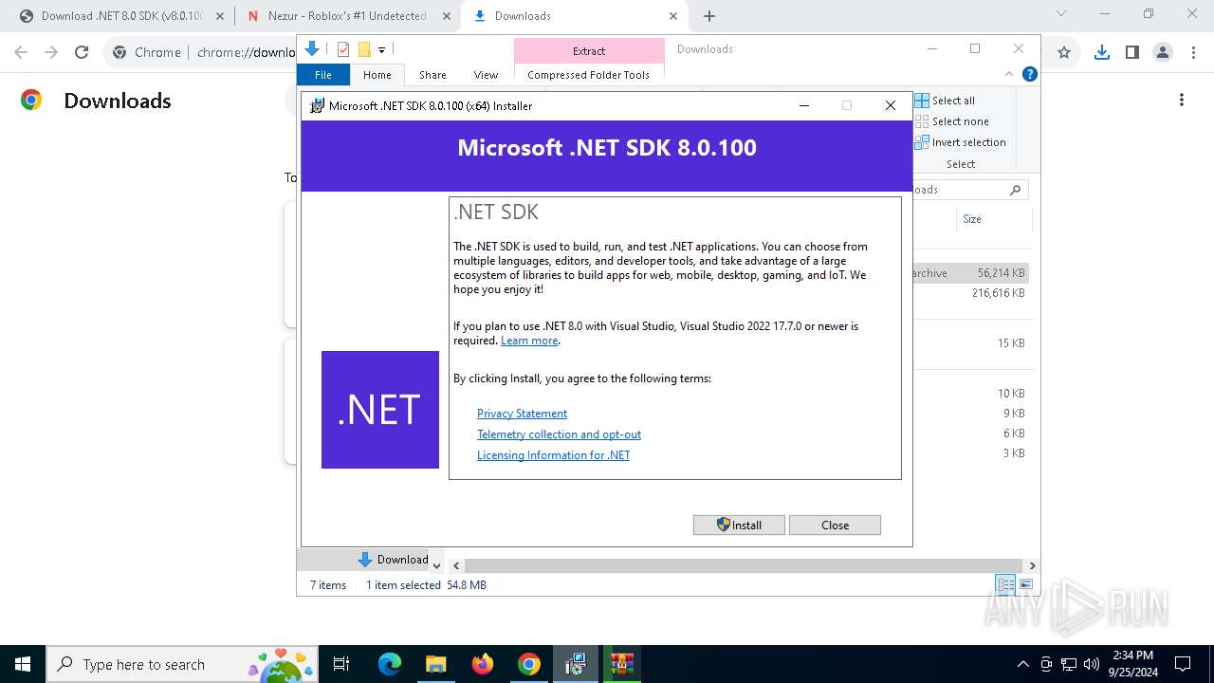Click the taskbar search box

click(183, 664)
